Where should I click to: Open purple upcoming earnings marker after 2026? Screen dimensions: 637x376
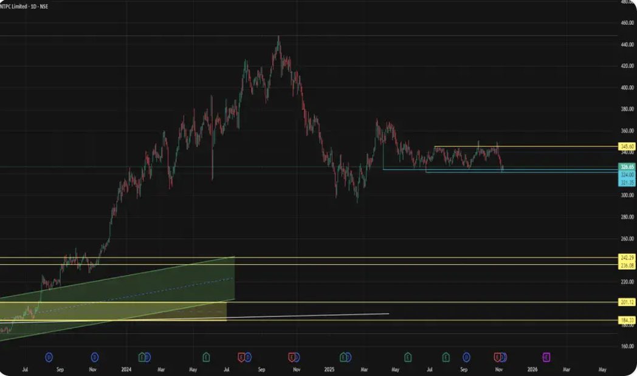546,357
